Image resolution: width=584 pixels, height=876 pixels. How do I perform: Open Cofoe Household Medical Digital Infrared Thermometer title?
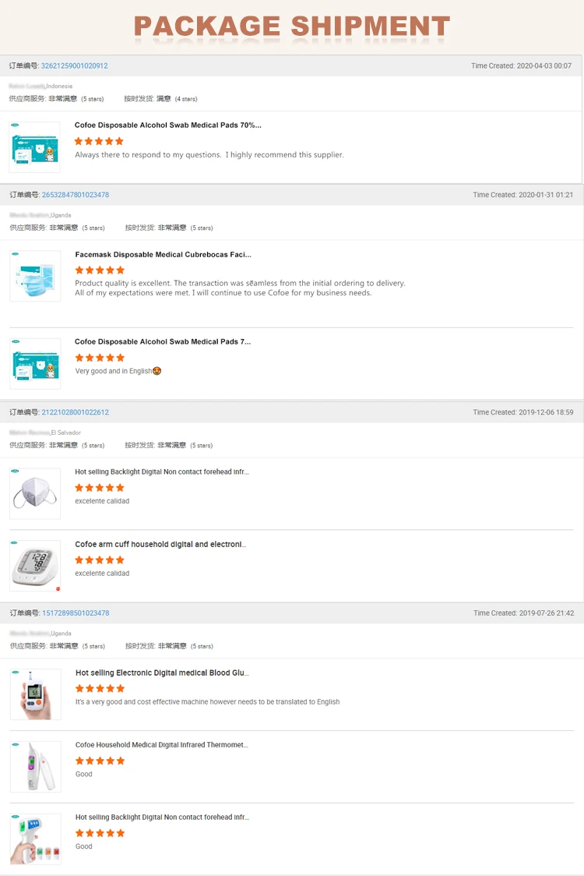162,745
